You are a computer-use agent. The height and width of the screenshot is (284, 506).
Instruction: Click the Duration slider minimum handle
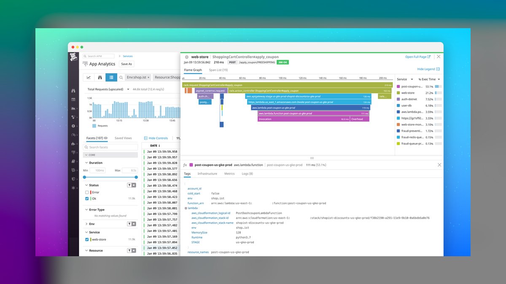[85, 177]
